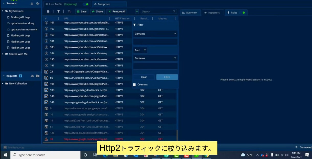
Task: Click the new folder icon in Requests header
Action: coord(38,76)
